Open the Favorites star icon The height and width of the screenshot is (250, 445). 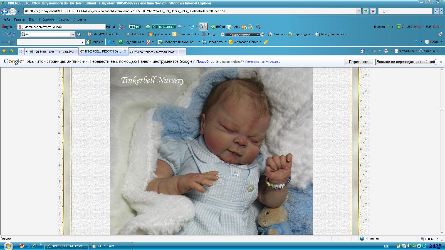click(4, 51)
